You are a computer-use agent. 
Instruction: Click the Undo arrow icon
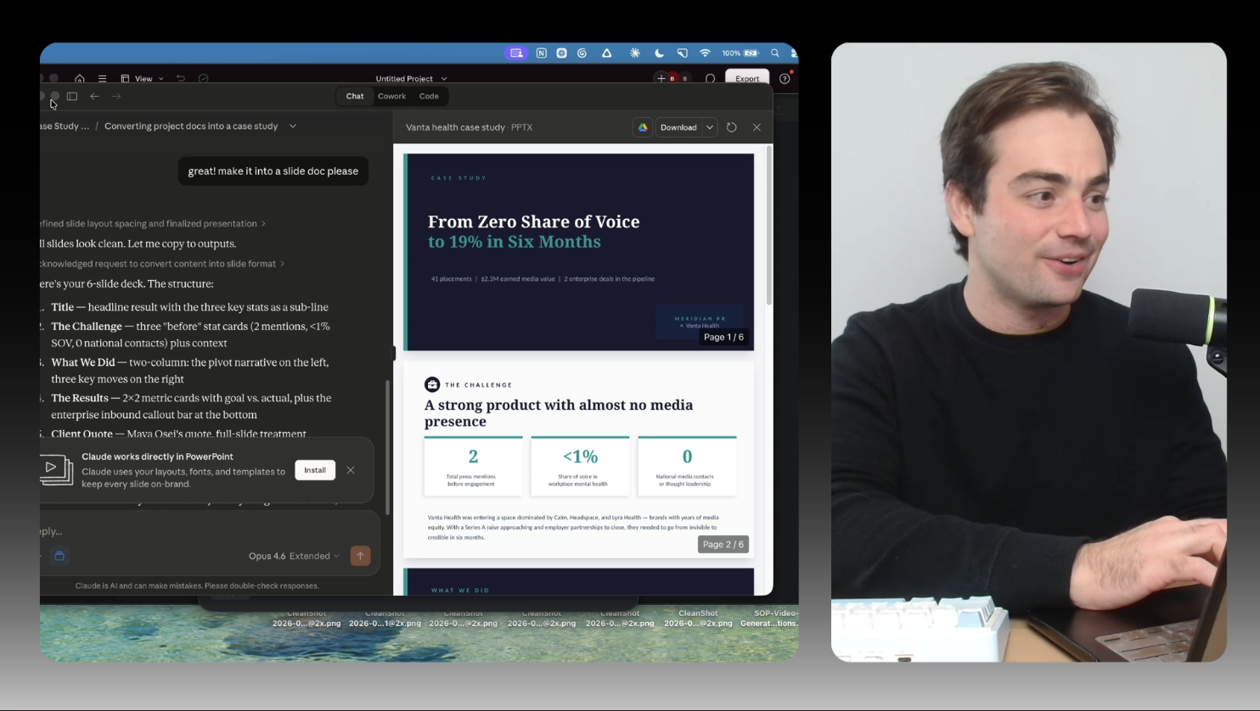[181, 78]
